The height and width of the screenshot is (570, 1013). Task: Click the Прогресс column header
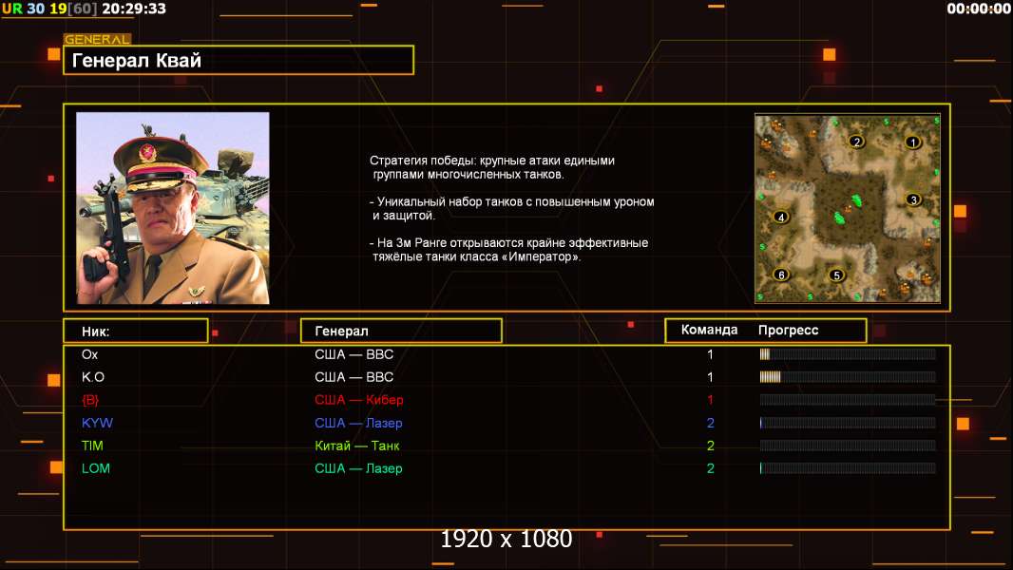(x=788, y=331)
